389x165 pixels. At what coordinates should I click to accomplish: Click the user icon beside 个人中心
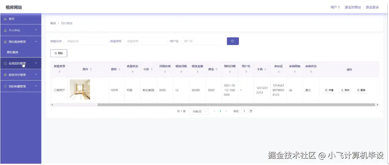tap(5, 30)
